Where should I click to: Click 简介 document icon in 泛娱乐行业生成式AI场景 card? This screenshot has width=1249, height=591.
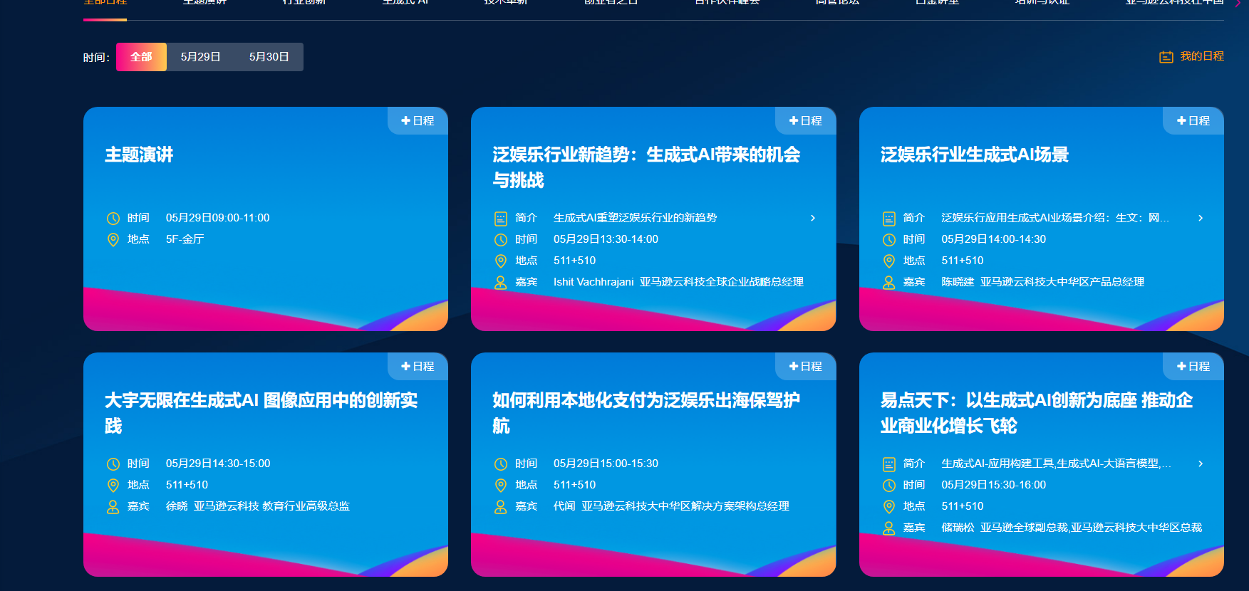[x=888, y=219]
